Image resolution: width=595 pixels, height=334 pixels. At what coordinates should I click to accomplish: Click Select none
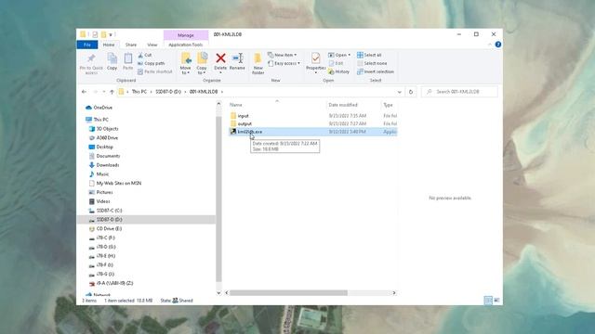[372, 63]
